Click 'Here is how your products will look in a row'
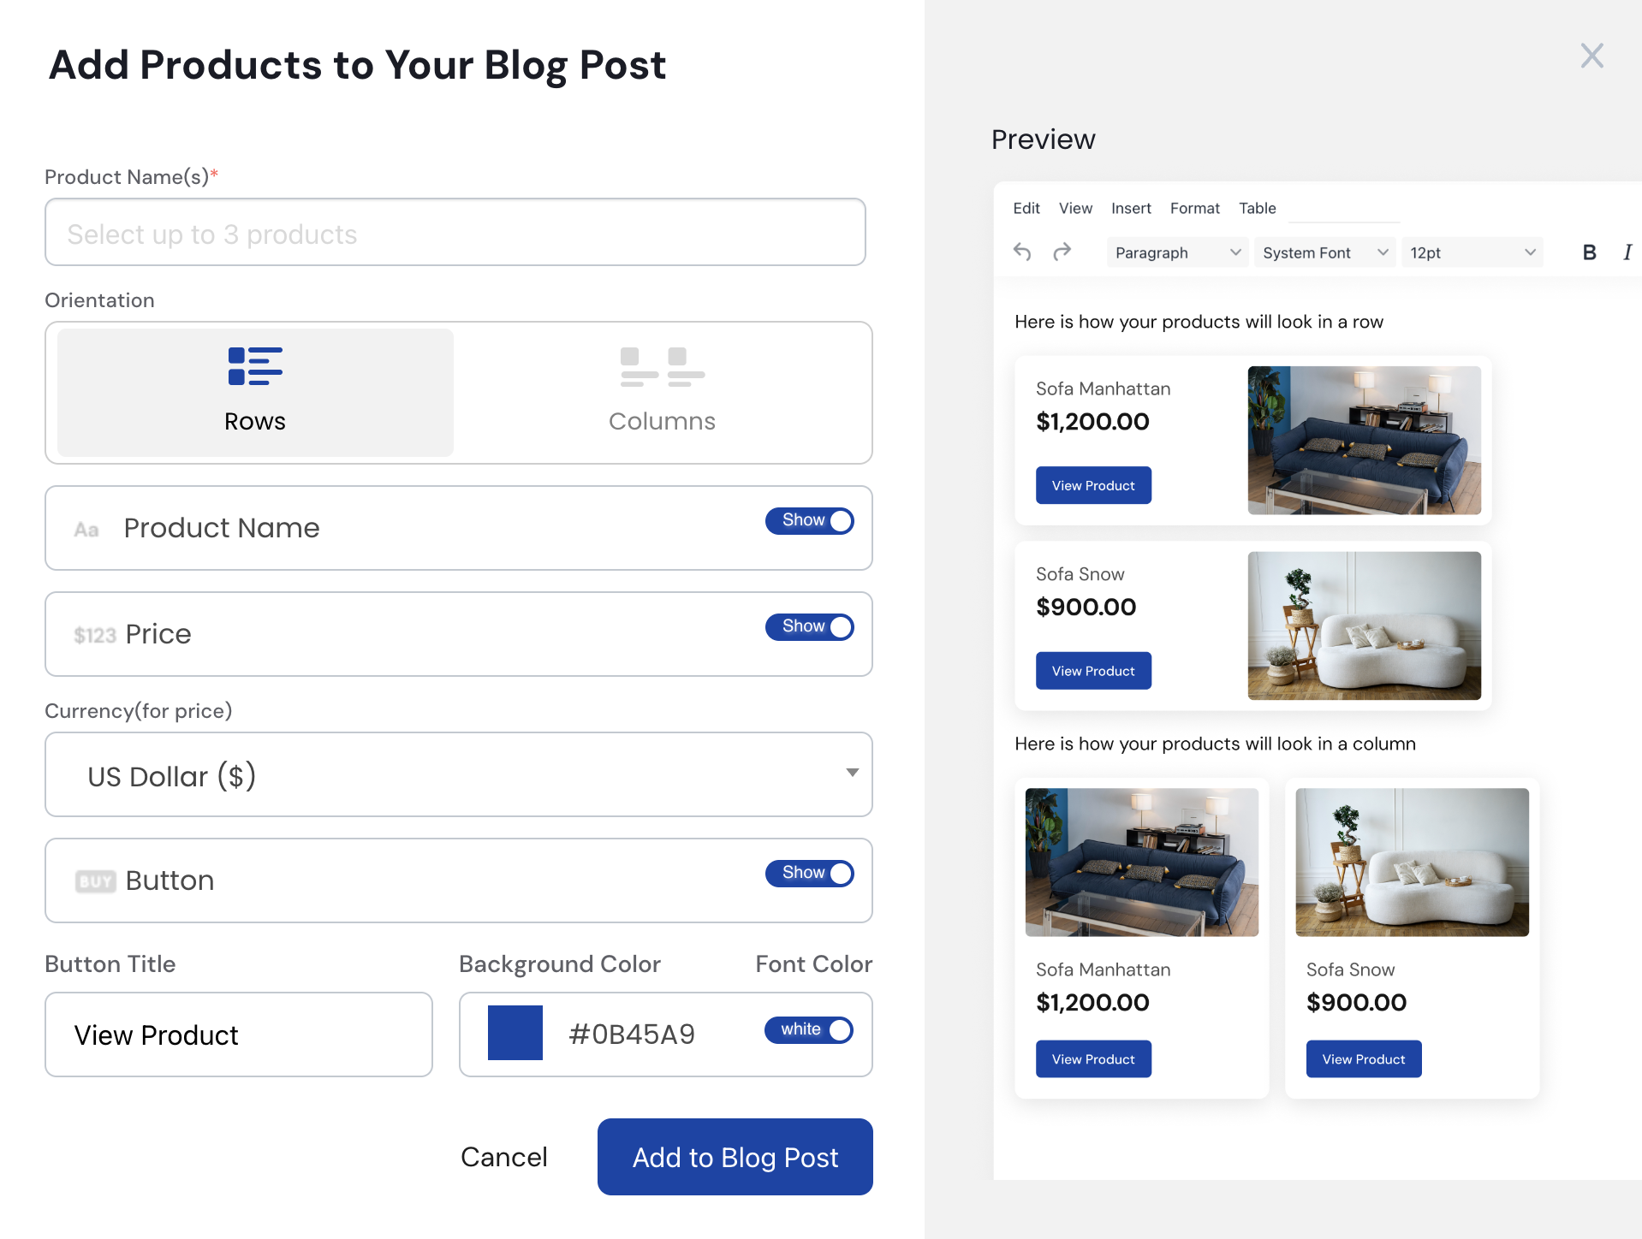The image size is (1642, 1239). tap(1199, 322)
